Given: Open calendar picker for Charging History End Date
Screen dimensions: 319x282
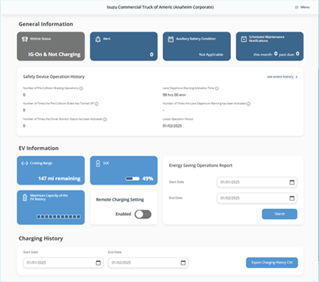Looking at the screenshot, I should click(x=183, y=263).
